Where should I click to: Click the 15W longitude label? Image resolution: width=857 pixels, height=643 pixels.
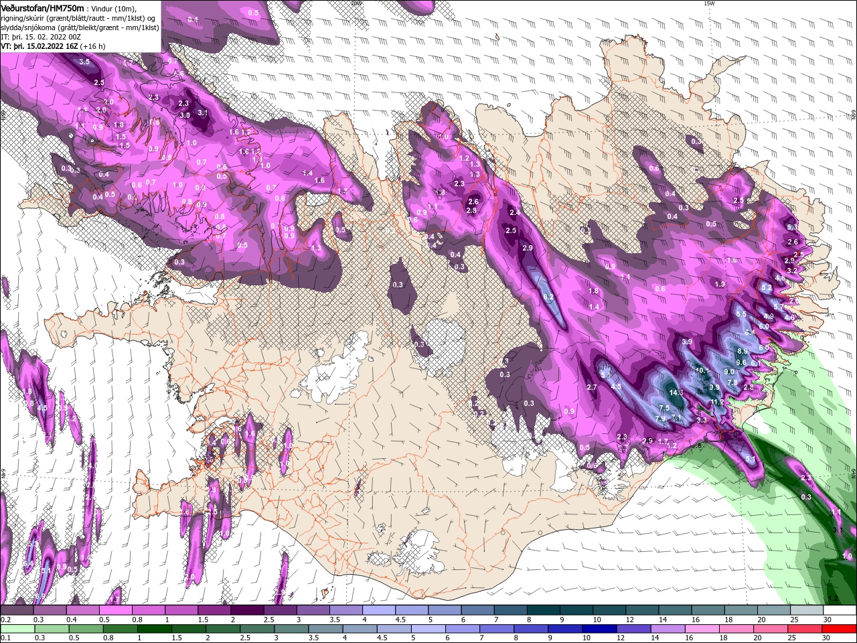[x=709, y=3]
